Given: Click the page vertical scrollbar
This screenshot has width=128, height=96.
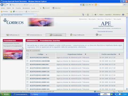Looking at the screenshot, I should (127, 53).
